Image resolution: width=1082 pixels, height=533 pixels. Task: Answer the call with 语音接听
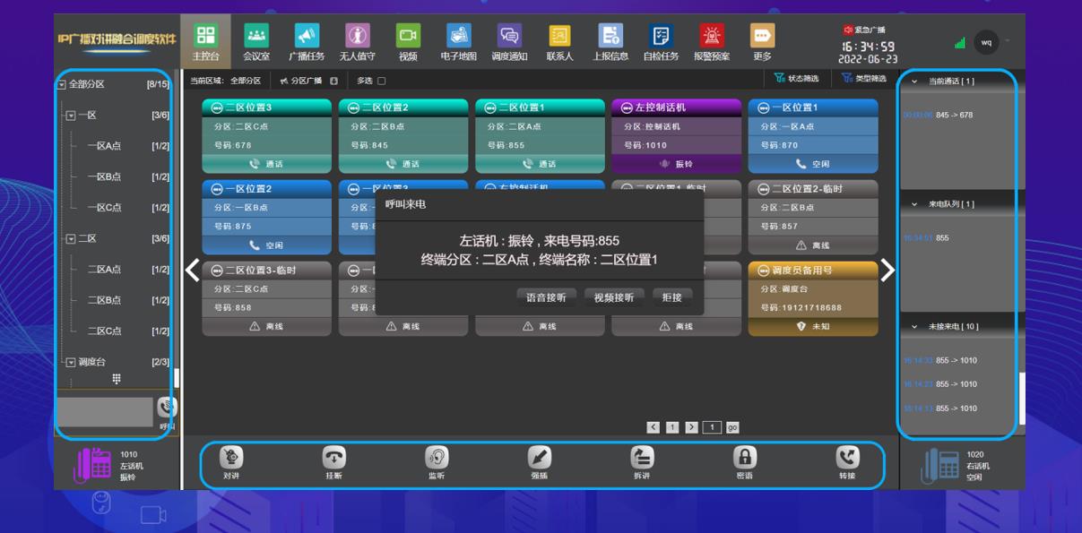click(547, 297)
